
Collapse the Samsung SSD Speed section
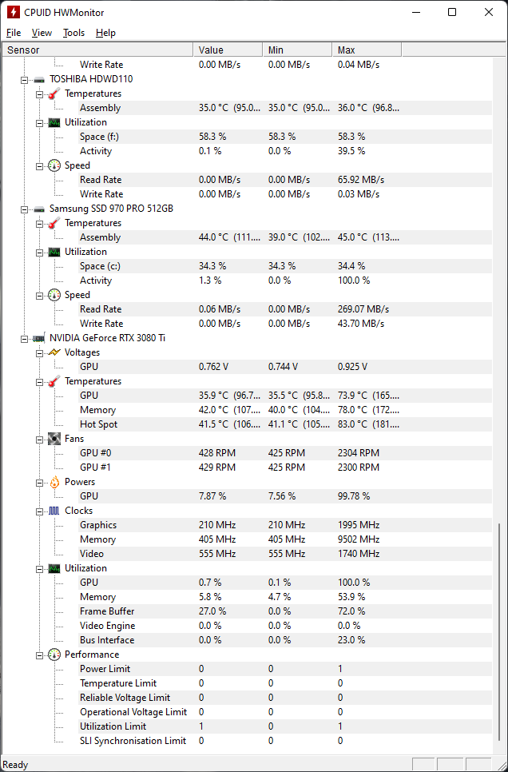[x=39, y=295]
